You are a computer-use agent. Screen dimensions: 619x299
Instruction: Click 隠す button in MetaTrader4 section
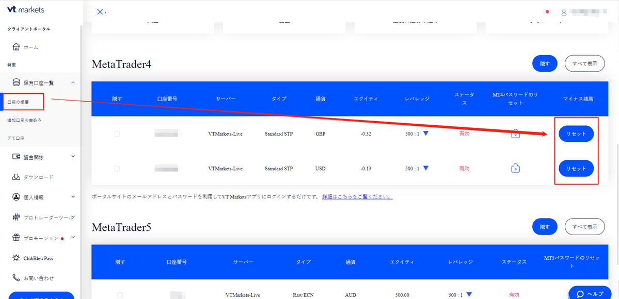[545, 63]
